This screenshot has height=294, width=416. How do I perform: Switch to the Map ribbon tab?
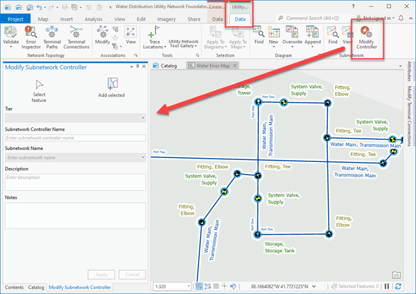[x=43, y=19]
